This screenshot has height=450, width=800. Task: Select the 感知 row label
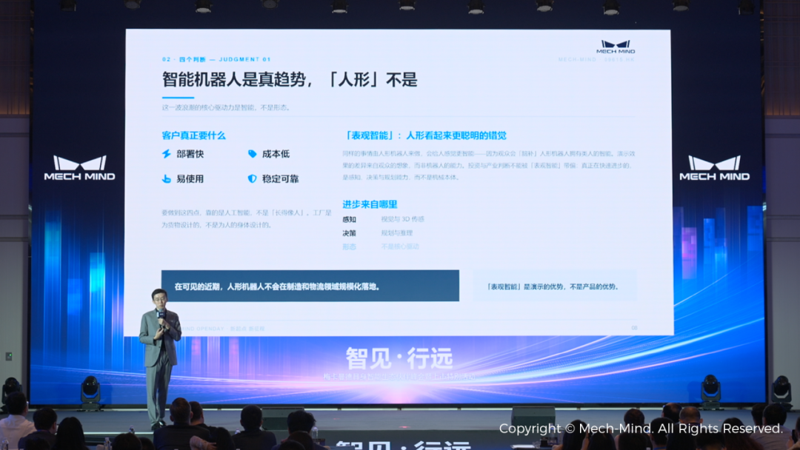(349, 220)
